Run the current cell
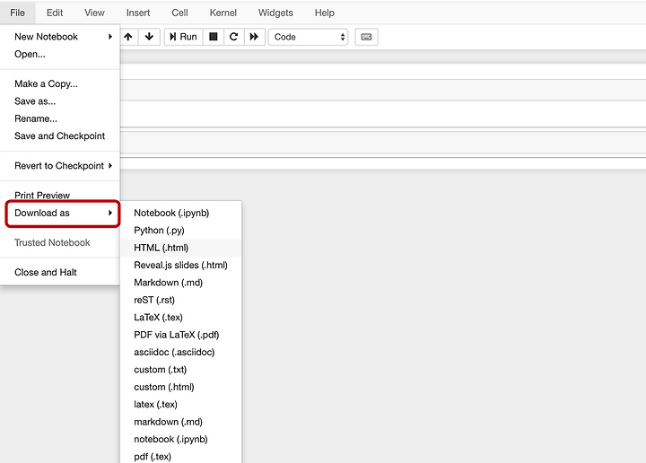The width and height of the screenshot is (646, 463). [x=183, y=37]
